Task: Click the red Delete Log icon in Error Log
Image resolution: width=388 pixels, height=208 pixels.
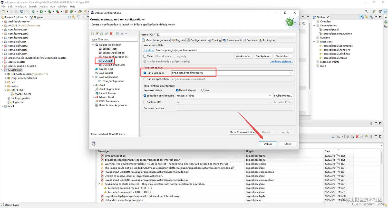Action: point(357,137)
